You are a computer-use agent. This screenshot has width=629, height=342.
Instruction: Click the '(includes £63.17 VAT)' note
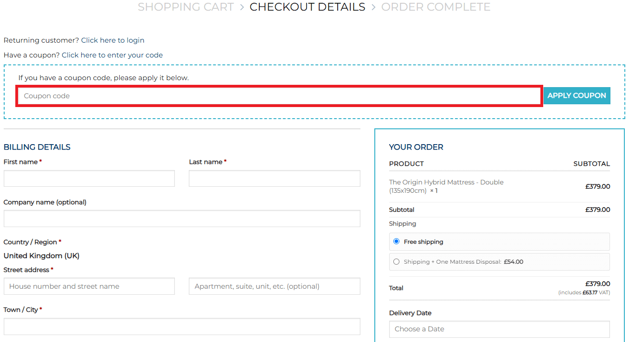[584, 293]
